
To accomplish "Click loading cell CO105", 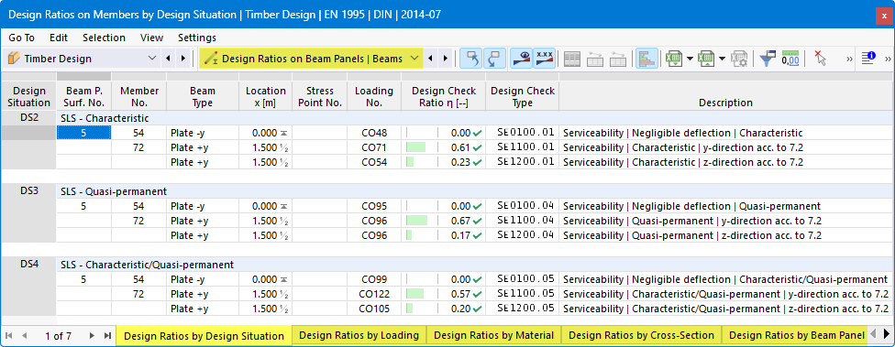I will [374, 309].
